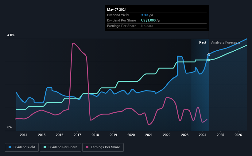Toggle the Dividend Yield legend button
This screenshot has height=156, width=252.
coord(22,147)
